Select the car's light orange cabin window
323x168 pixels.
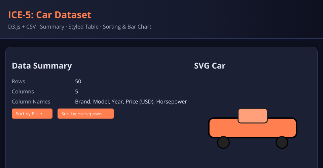(252, 116)
